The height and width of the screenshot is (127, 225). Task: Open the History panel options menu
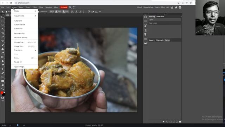click(181, 17)
